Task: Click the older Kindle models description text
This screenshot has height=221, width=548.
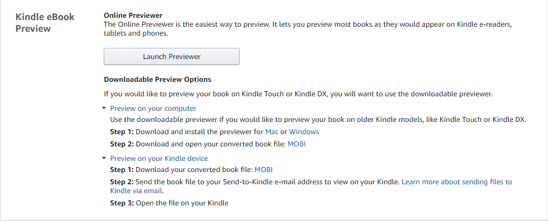Action: [x=318, y=119]
